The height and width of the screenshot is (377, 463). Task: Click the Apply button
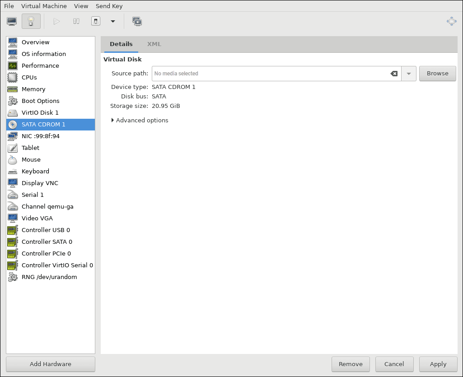point(438,364)
